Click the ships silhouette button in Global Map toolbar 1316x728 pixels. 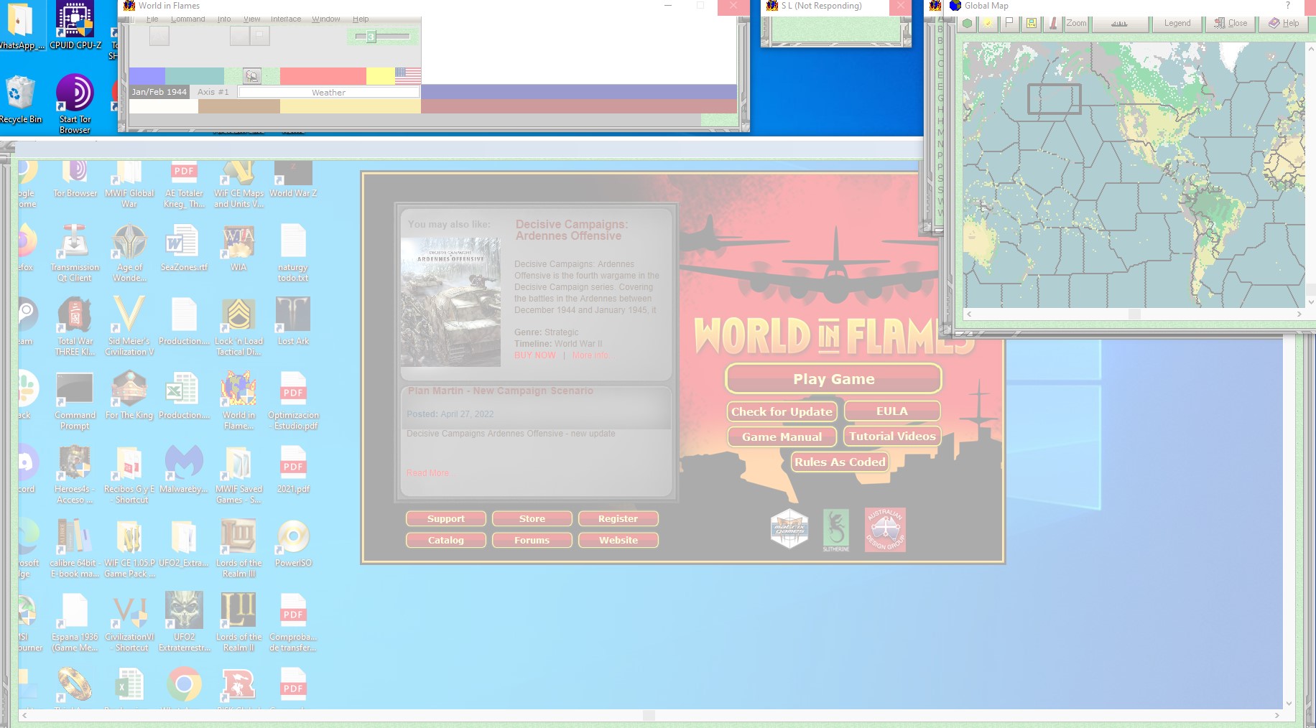click(1119, 24)
